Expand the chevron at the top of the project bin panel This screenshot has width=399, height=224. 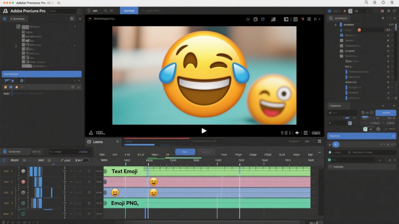(80, 19)
